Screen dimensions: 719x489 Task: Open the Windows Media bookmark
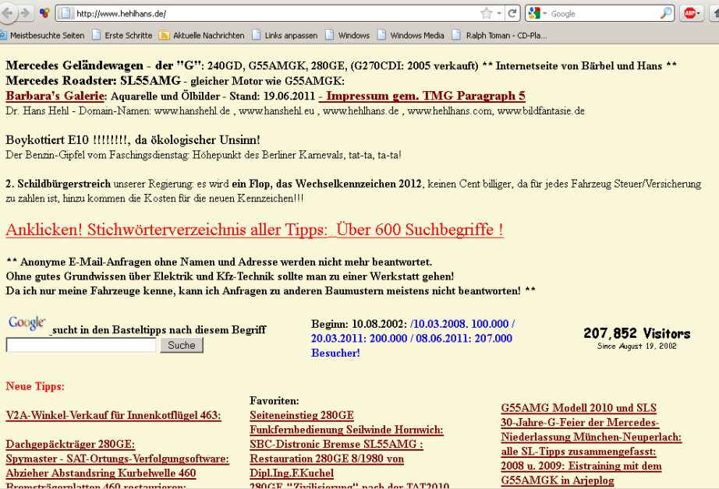pyautogui.click(x=416, y=35)
